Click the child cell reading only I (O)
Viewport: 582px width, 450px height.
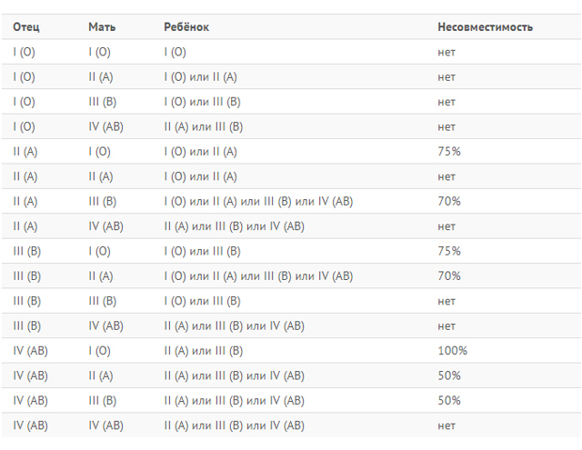tap(176, 52)
